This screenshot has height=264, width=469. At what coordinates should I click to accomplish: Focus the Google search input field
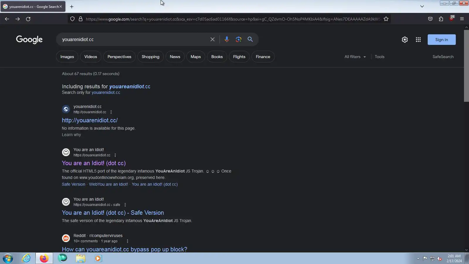133,39
